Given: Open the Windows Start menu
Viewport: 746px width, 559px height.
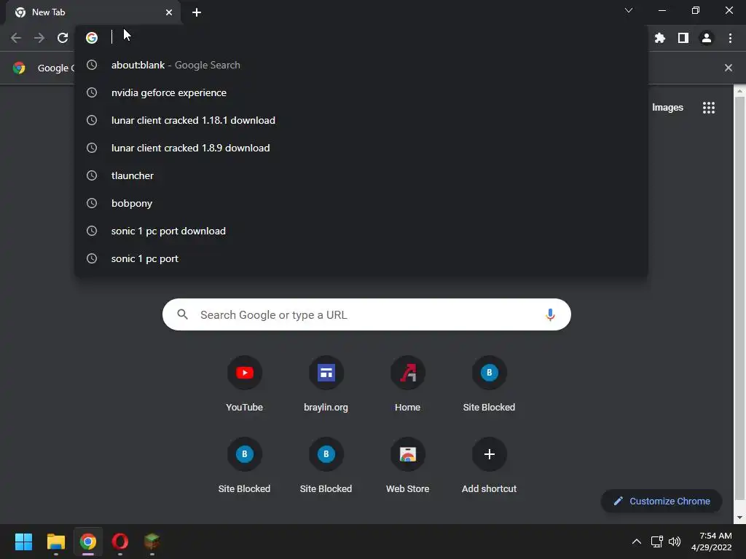Looking at the screenshot, I should click(x=23, y=542).
